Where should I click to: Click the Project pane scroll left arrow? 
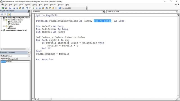(x=1, y=49)
